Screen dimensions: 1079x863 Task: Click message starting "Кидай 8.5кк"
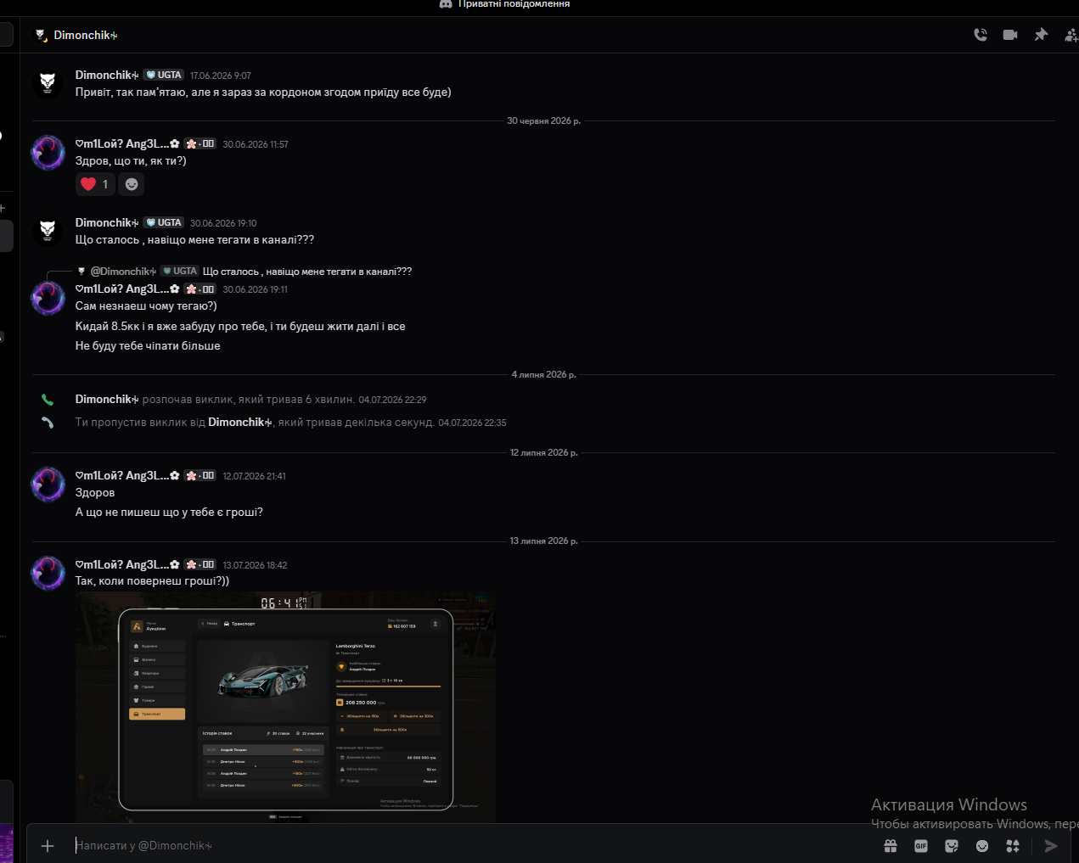(240, 327)
